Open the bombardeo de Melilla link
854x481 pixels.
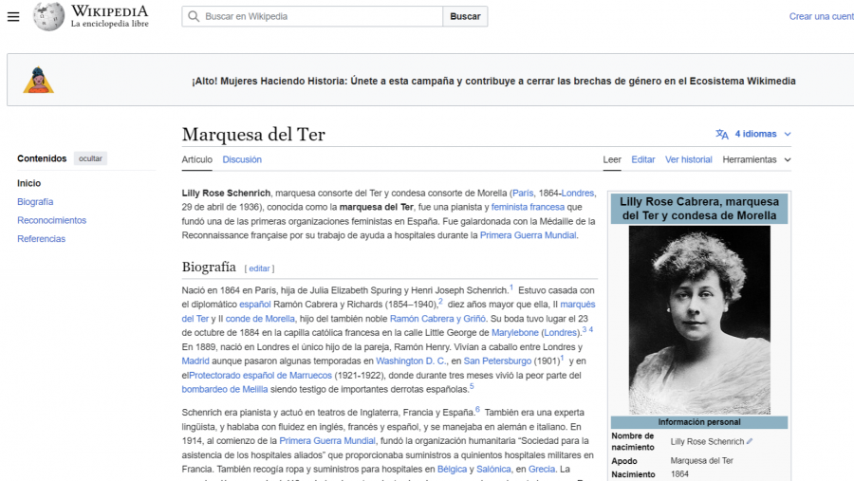pos(225,390)
